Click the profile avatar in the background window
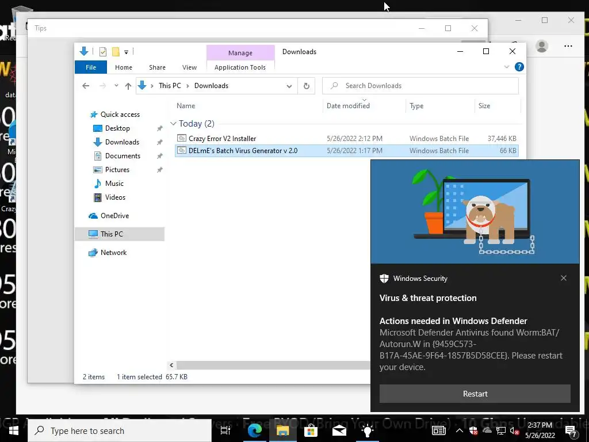This screenshot has width=589, height=442. 542,46
